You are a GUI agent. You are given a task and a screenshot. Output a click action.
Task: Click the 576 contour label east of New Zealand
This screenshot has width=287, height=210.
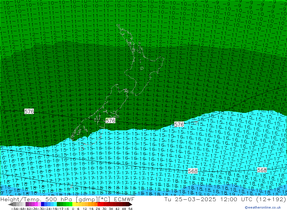pos(179,125)
